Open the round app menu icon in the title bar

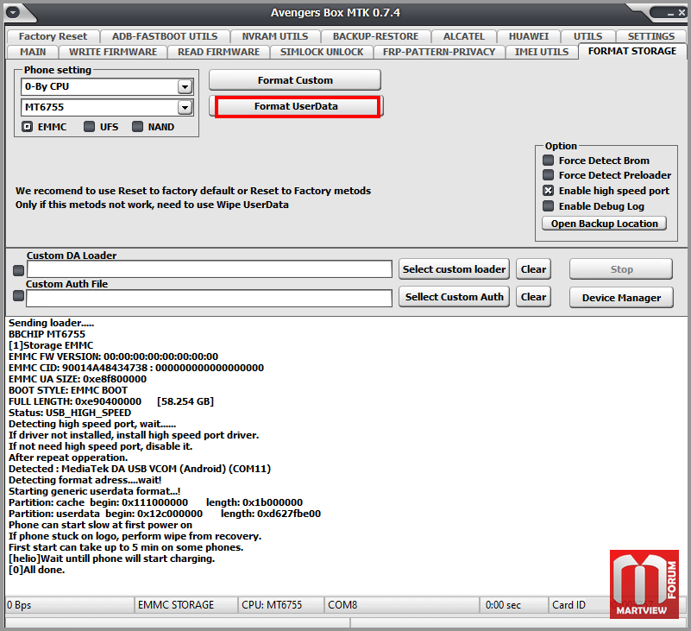(13, 12)
